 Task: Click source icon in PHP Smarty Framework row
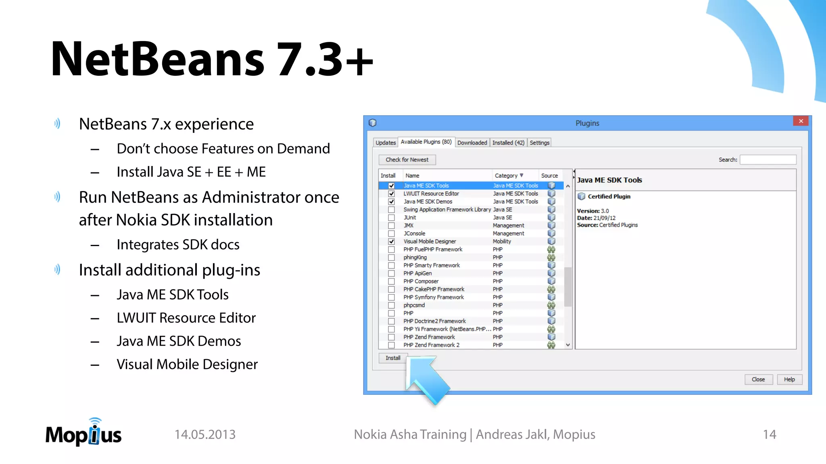tap(551, 265)
